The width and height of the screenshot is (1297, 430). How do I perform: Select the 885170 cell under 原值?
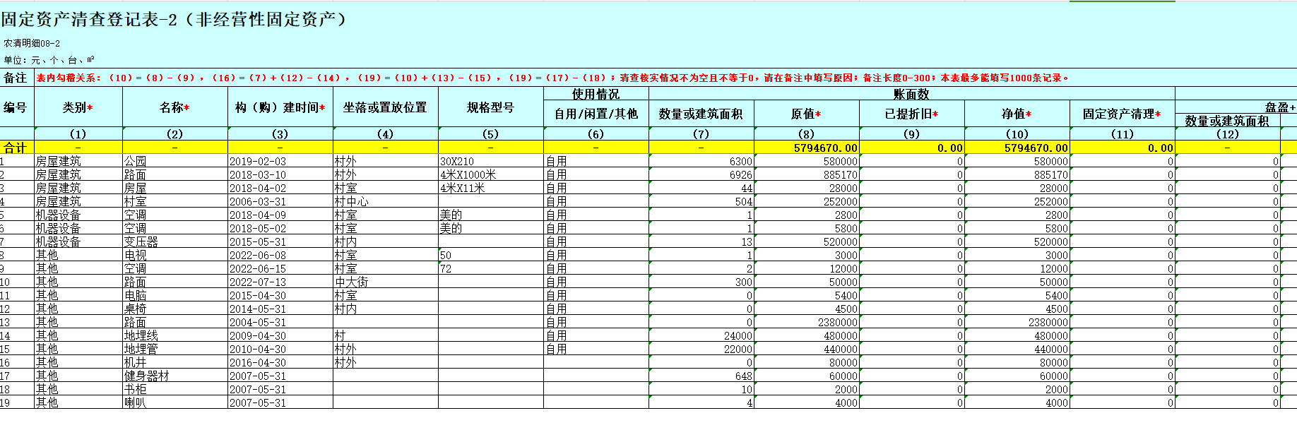tap(806, 174)
